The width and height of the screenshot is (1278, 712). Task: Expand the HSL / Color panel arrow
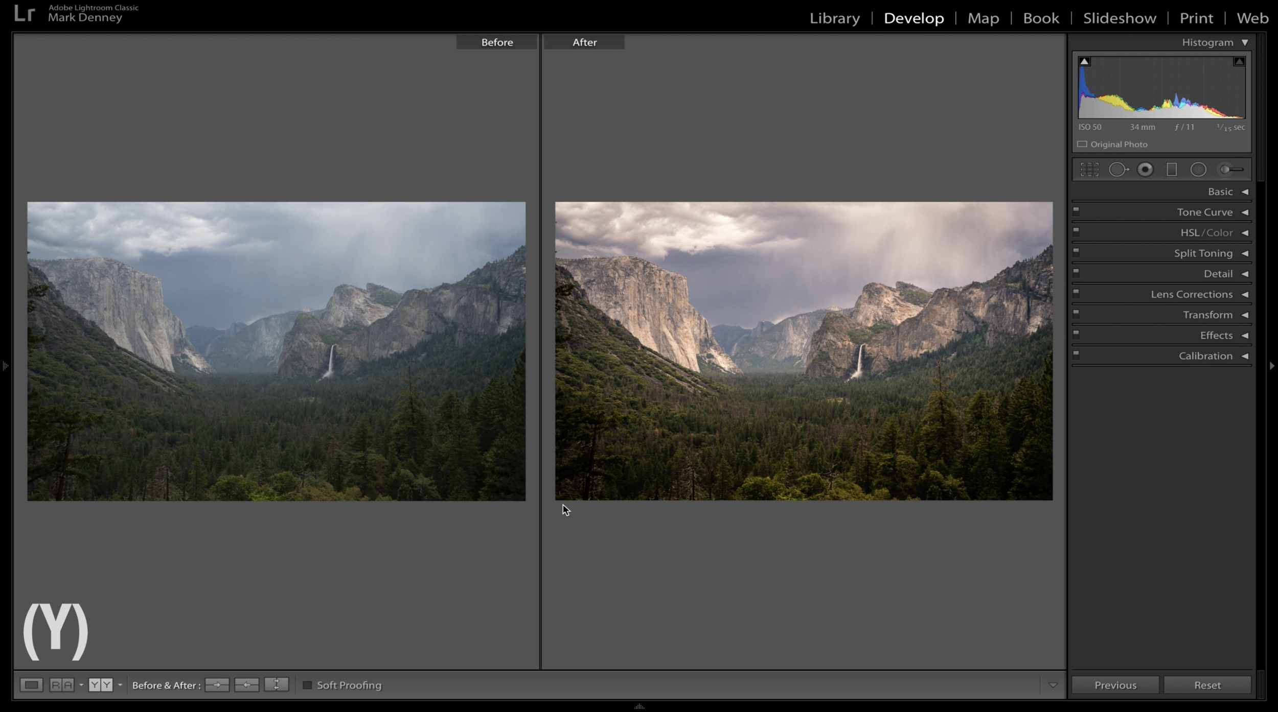tap(1245, 233)
